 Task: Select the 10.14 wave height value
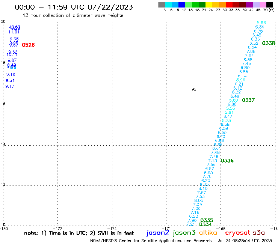12,54
